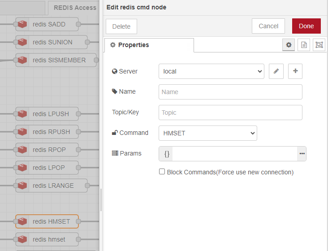The height and width of the screenshot is (251, 328).
Task: Enable Block Commands force new connection checkbox
Action: [162, 172]
